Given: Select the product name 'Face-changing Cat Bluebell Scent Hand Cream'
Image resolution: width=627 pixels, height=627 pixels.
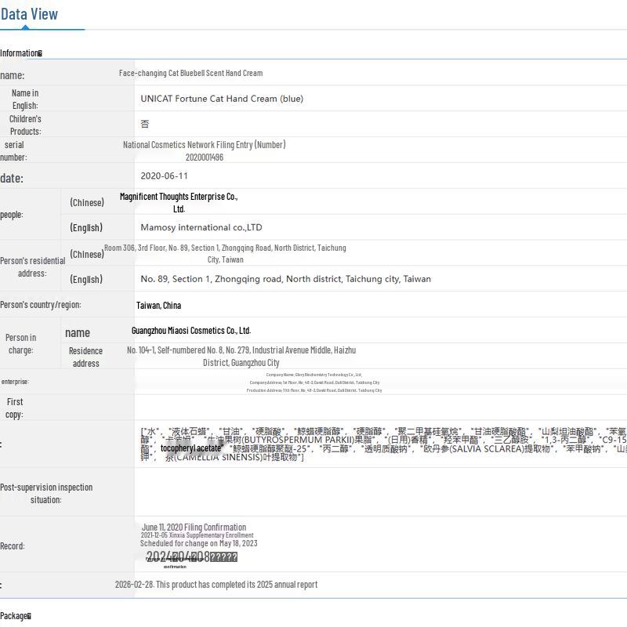Looking at the screenshot, I should (190, 73).
